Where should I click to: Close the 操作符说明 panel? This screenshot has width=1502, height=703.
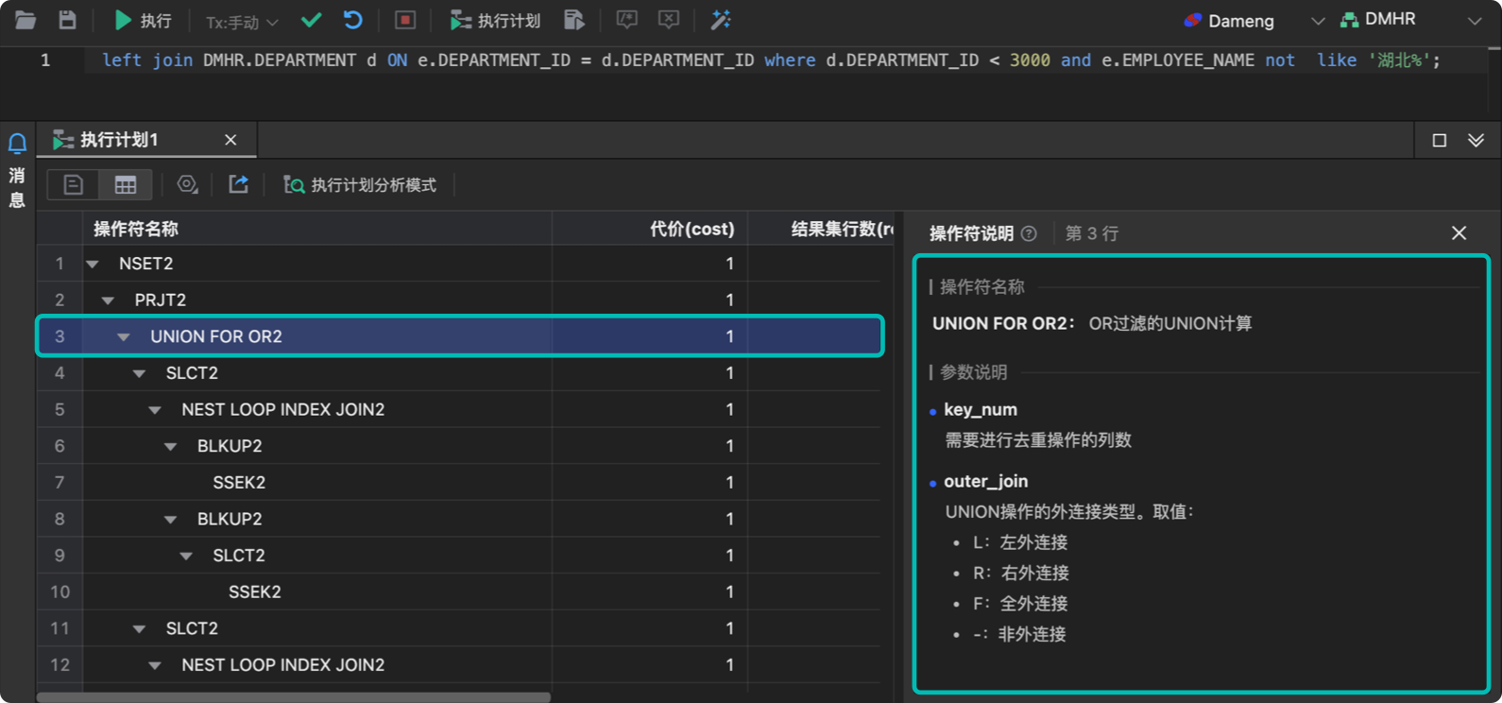[x=1459, y=233]
